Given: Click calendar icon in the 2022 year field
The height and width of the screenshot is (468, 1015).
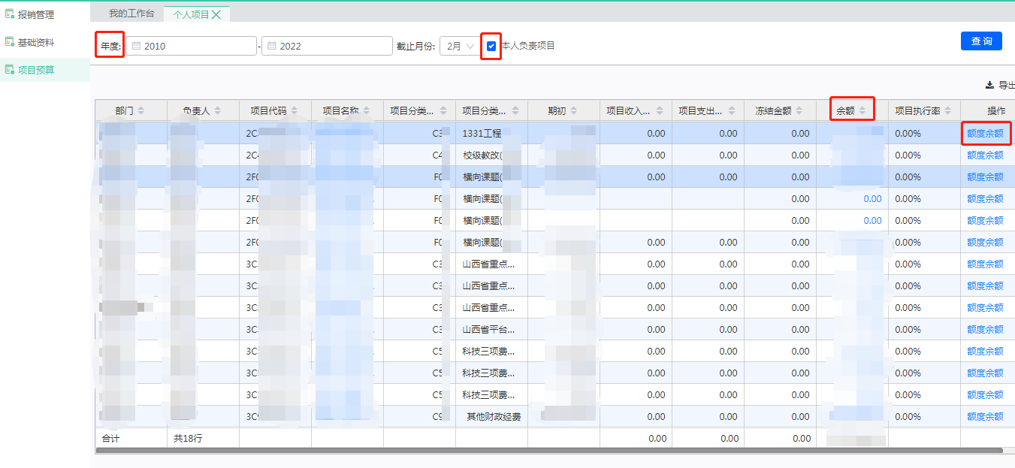Looking at the screenshot, I should (271, 46).
